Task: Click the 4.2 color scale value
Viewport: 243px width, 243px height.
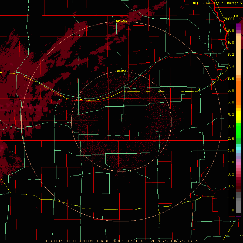Action: tap(231, 114)
